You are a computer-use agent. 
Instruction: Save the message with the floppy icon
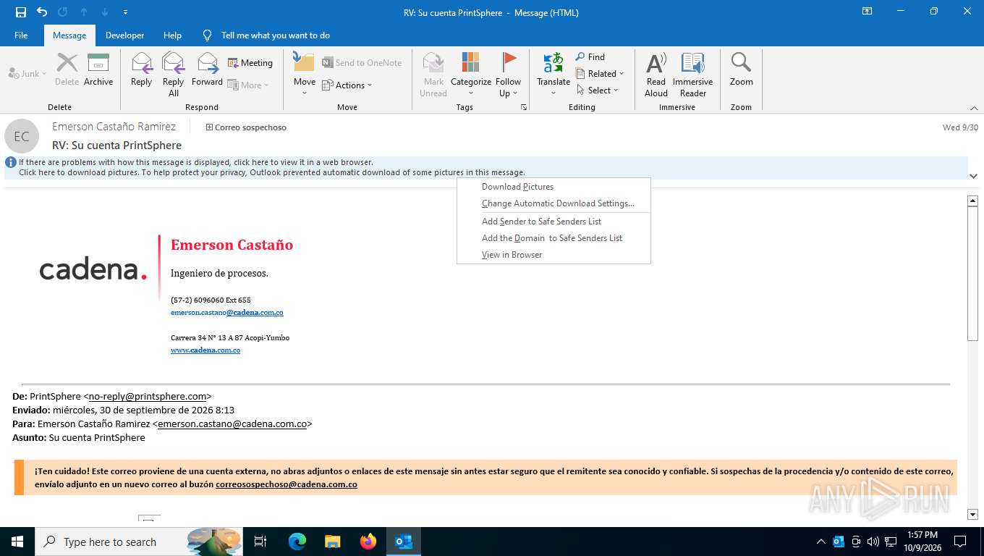pos(21,12)
